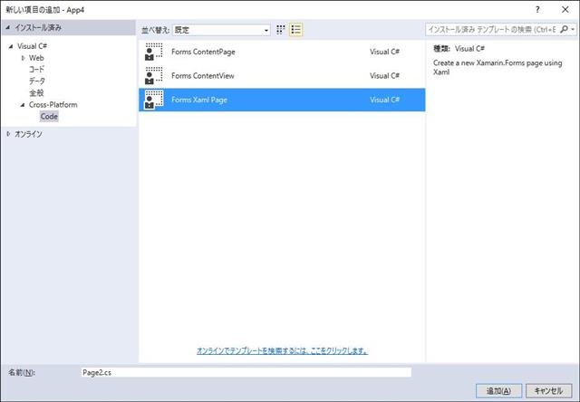Collapse the インストール済み section header
Image resolution: width=580 pixels, height=402 pixels.
[9, 28]
